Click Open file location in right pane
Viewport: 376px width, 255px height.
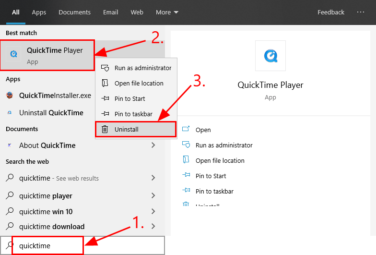pyautogui.click(x=220, y=160)
